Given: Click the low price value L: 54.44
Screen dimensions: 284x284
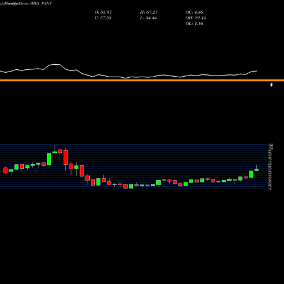Looking at the screenshot, I should 148,18.
